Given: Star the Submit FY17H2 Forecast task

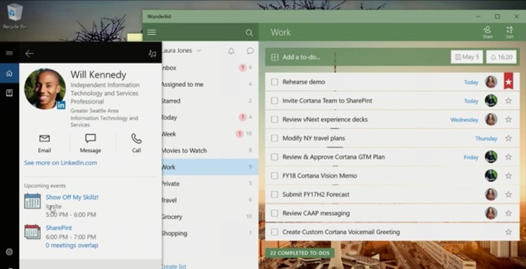Looking at the screenshot, I should coord(508,194).
